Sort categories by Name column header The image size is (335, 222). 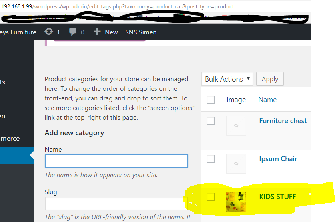click(267, 100)
